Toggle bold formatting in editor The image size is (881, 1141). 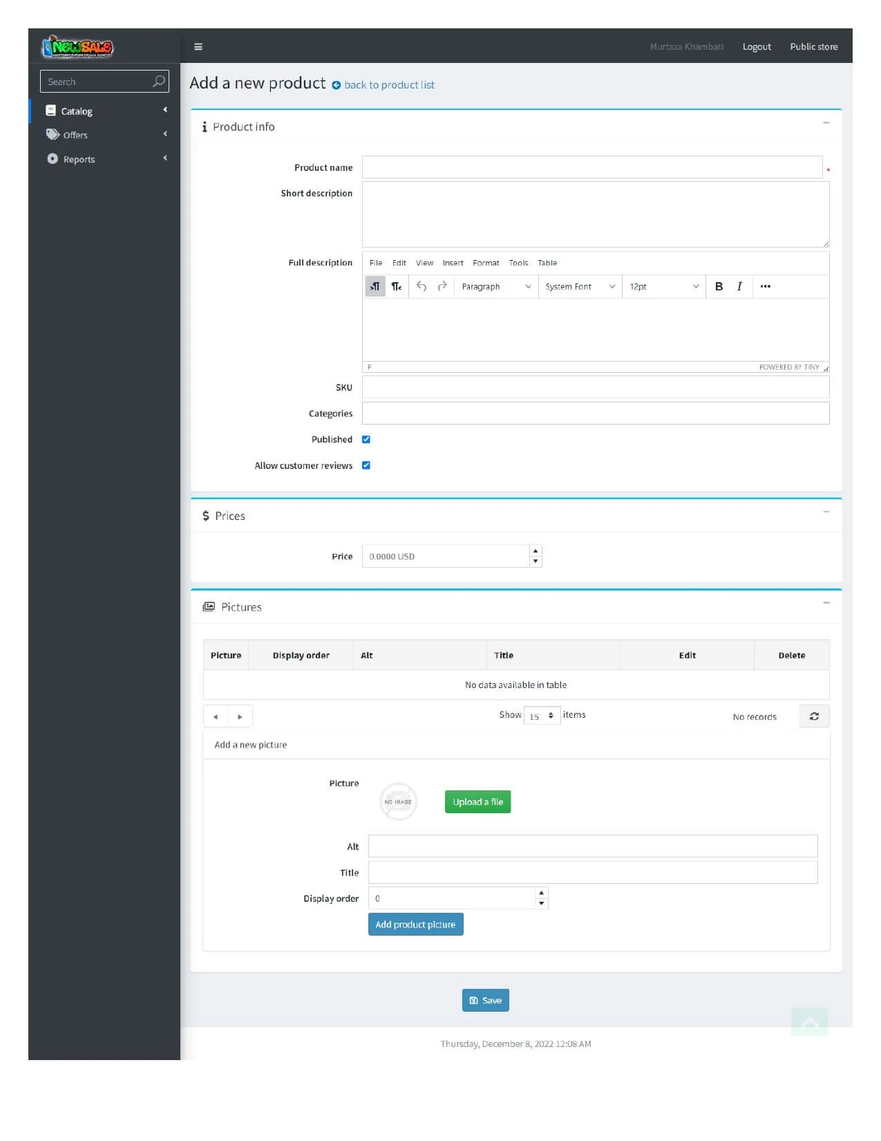point(719,286)
